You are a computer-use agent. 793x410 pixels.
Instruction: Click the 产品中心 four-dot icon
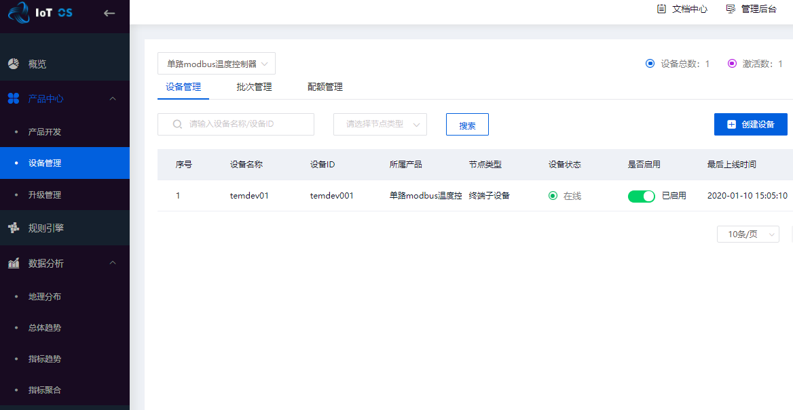coord(14,99)
